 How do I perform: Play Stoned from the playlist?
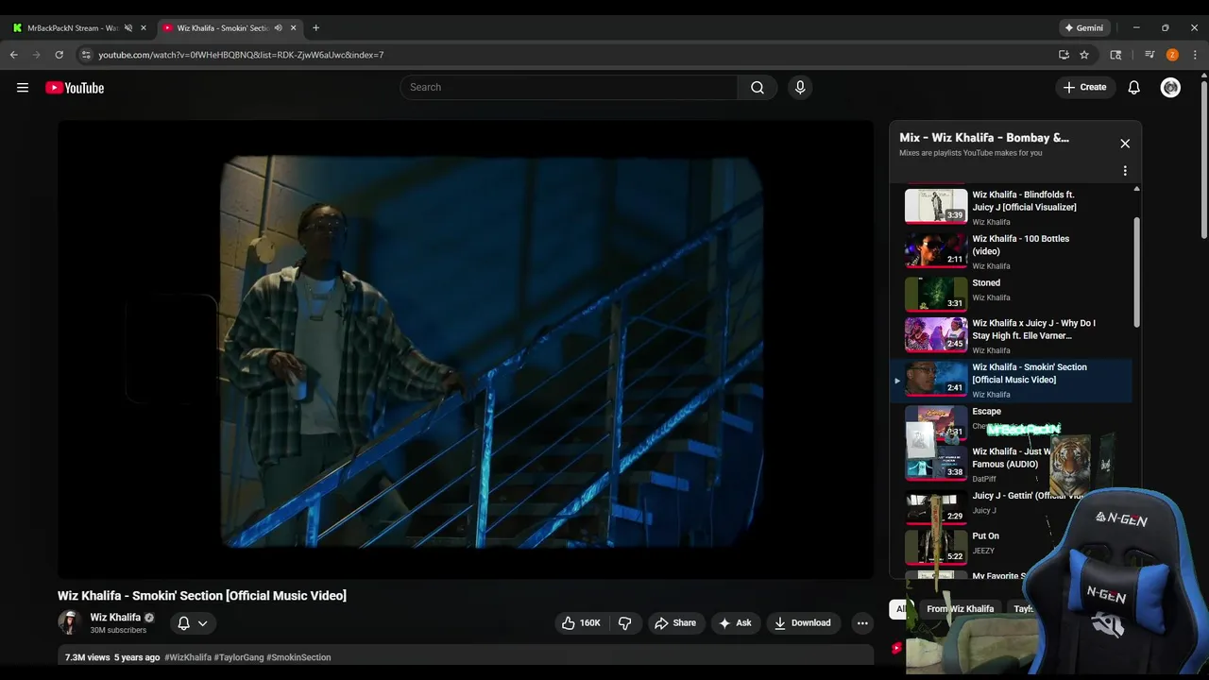tap(1011, 293)
